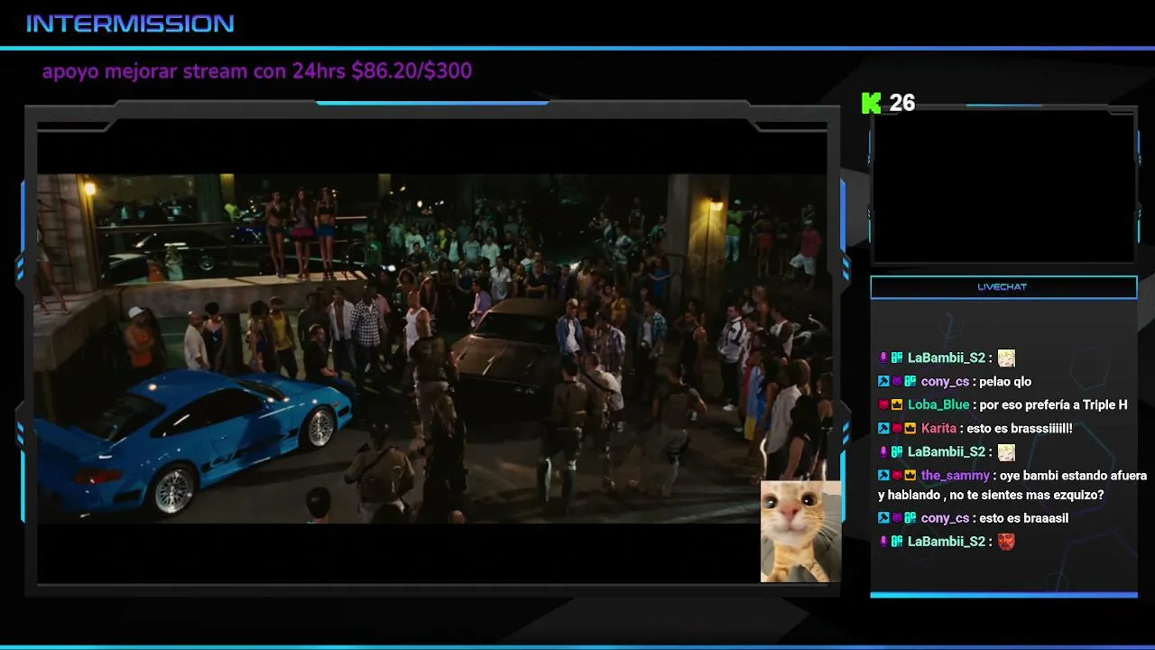Click the OG badge on the "pelao qlo" message
The height and width of the screenshot is (650, 1155).
coord(910,382)
